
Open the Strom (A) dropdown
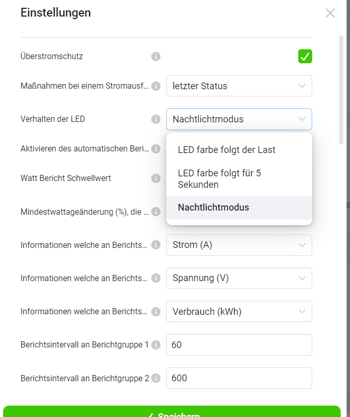[239, 245]
